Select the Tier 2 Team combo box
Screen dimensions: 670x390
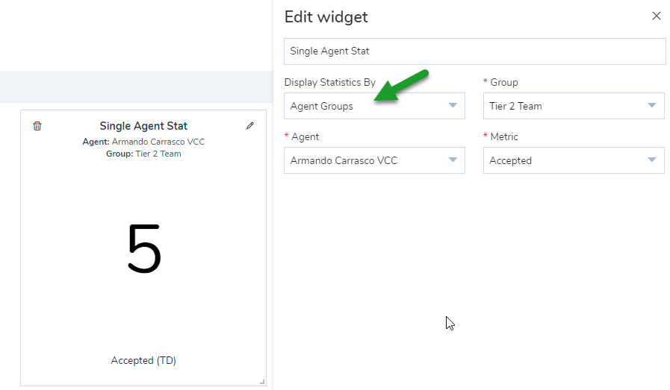click(x=574, y=106)
